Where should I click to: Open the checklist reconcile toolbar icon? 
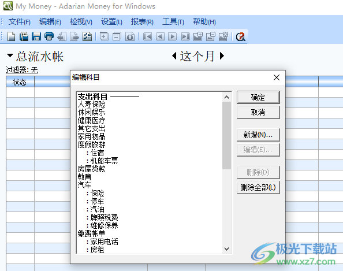87,36
